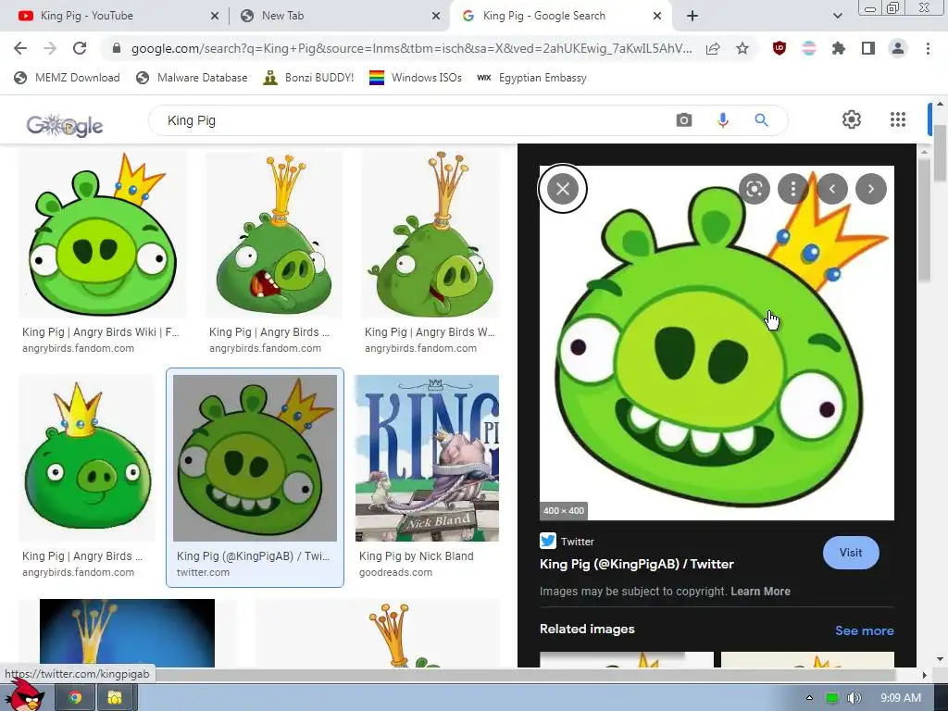Open the Learn More copyright link
The image size is (948, 711).
point(760,592)
